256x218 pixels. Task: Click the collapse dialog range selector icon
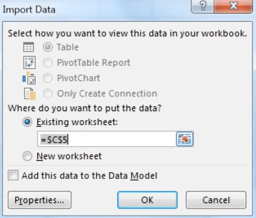tap(185, 139)
